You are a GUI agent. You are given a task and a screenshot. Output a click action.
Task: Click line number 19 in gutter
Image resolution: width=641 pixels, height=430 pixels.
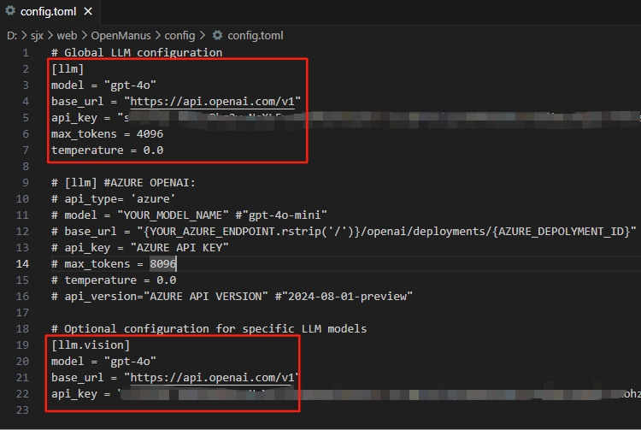pyautogui.click(x=22, y=345)
